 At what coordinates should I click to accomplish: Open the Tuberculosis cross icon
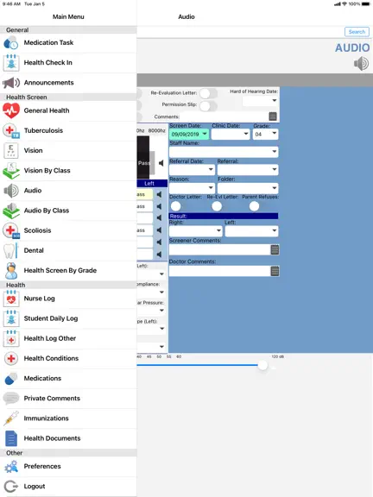pyautogui.click(x=10, y=130)
